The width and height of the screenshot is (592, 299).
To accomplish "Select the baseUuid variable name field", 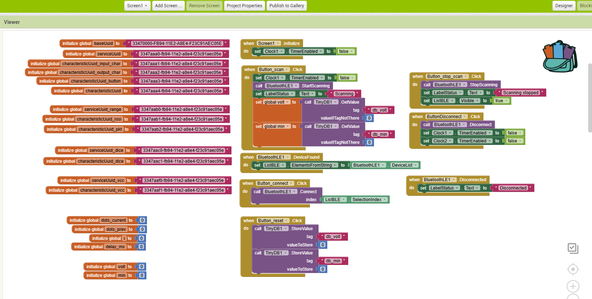I will (104, 43).
